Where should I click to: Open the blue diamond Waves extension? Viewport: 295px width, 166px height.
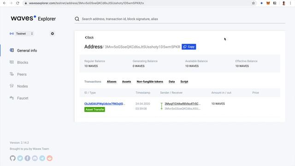(261, 3)
